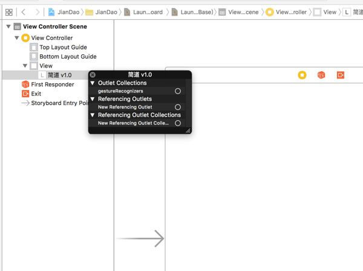The width and height of the screenshot is (363, 271).
Task: Select the Top Layout Guide item
Action: pos(63,47)
